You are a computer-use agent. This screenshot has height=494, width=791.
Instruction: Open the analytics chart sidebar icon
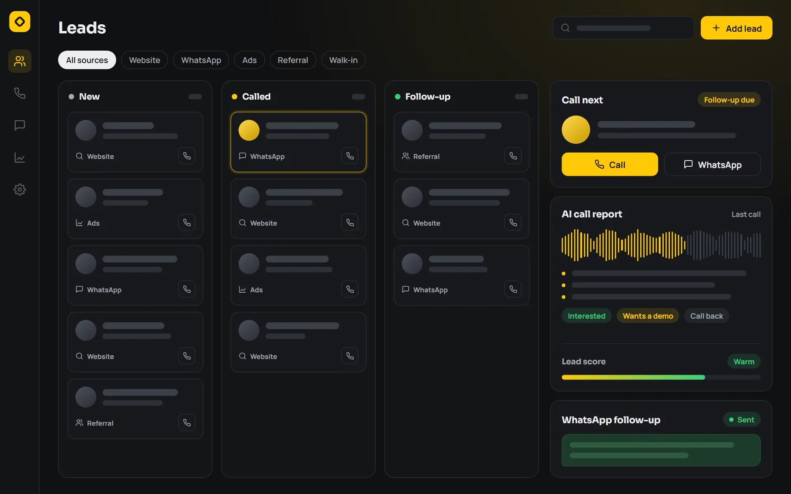tap(20, 157)
